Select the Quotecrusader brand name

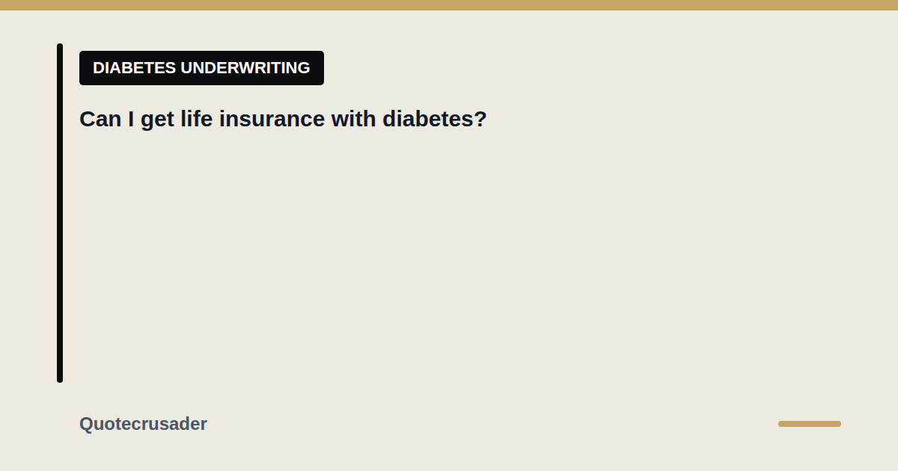pyautogui.click(x=143, y=424)
